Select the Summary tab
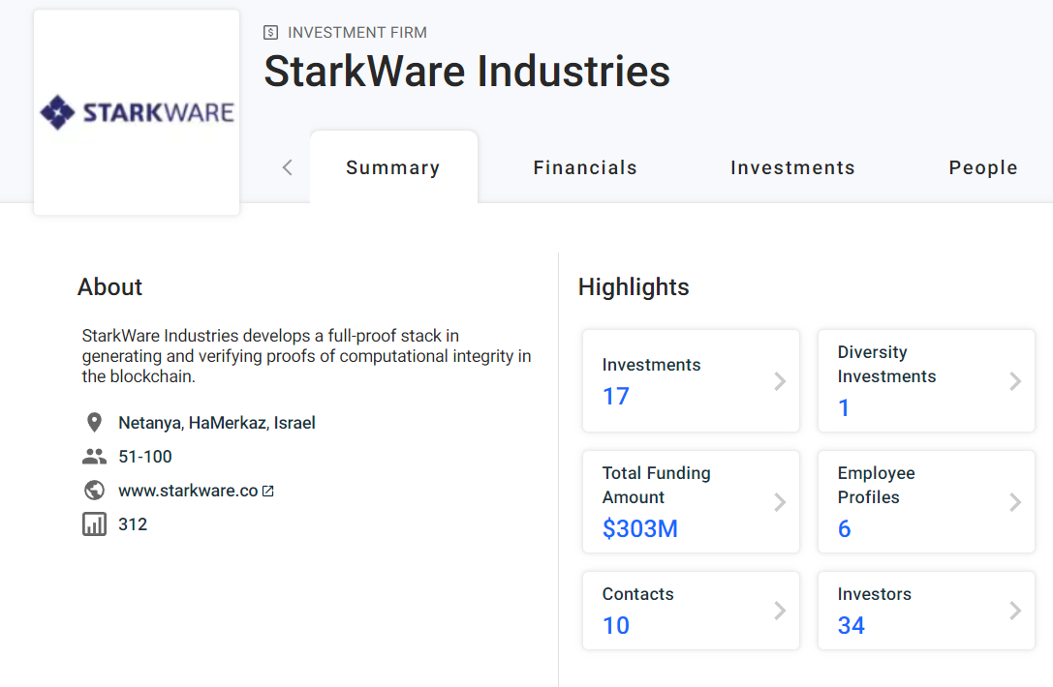 [393, 167]
